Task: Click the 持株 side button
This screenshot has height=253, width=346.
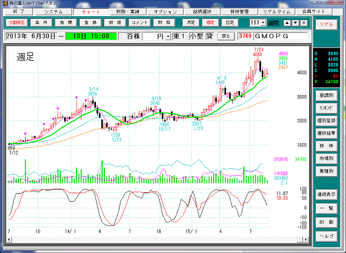Action: [326, 146]
